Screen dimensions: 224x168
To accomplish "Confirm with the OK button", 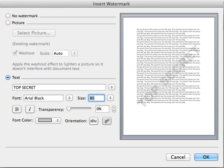I will coord(206,157).
